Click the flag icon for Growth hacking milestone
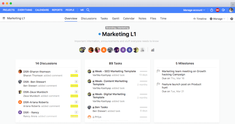 point(158,71)
